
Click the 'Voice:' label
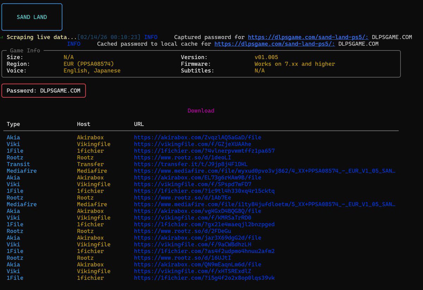point(17,70)
